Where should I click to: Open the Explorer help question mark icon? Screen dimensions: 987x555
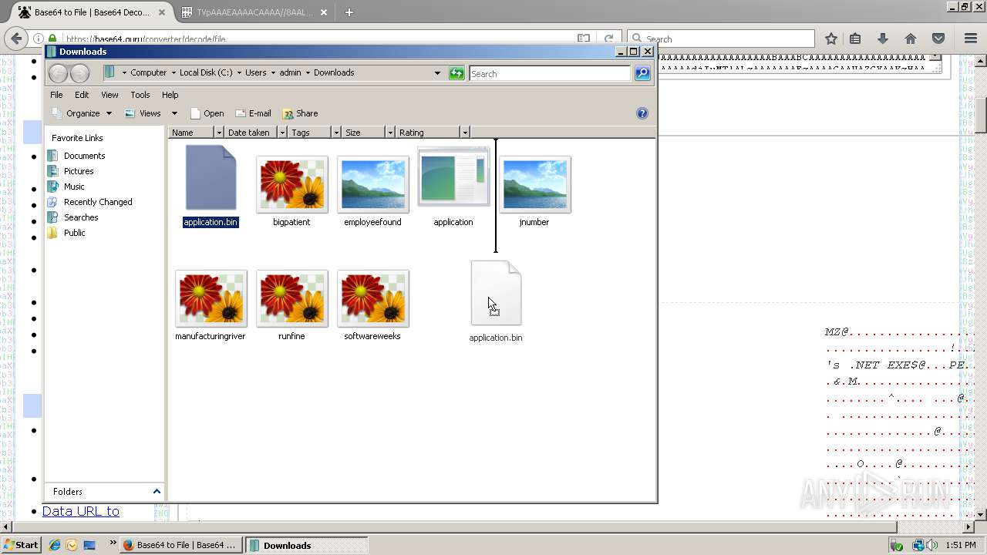coord(642,113)
